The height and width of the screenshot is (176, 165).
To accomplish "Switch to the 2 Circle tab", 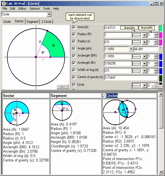I will tap(46, 22).
